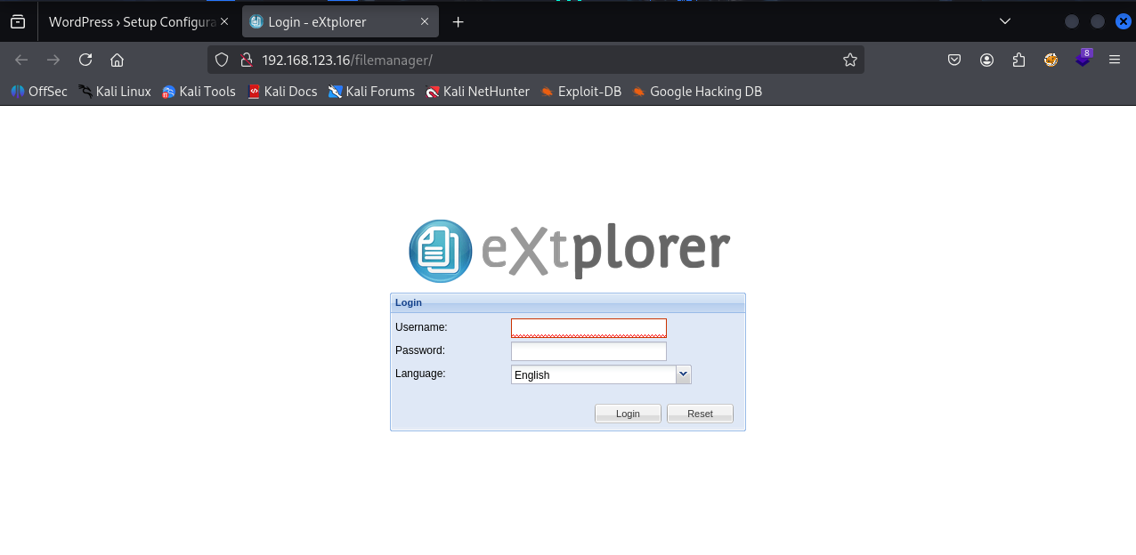Image resolution: width=1136 pixels, height=555 pixels.
Task: Open the Kali Tools bookmark
Action: (199, 91)
